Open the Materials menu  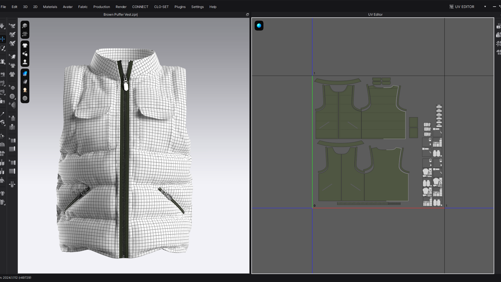pos(50,7)
